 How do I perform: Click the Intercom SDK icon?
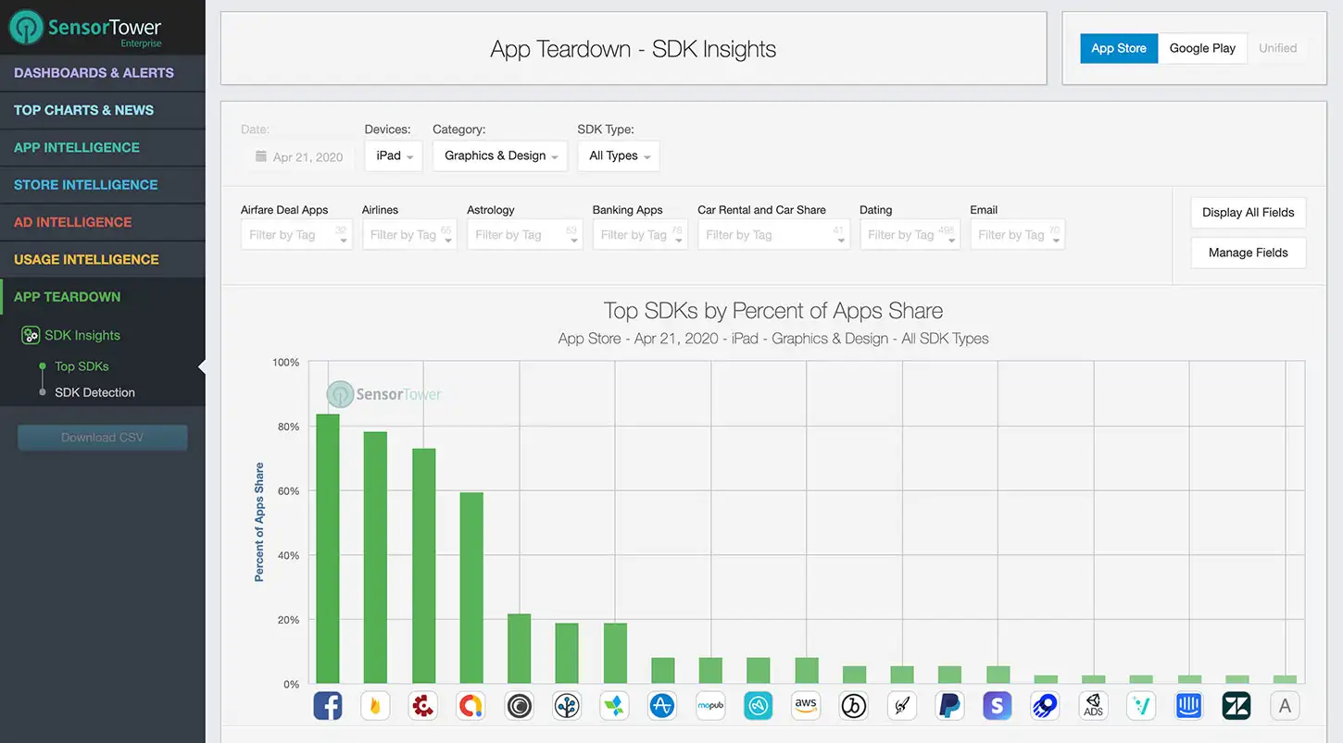point(1189,706)
